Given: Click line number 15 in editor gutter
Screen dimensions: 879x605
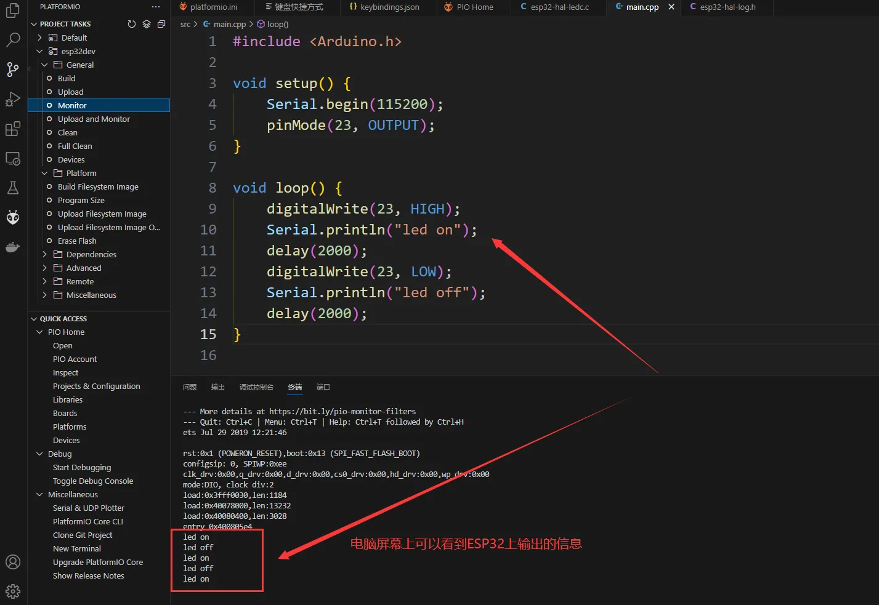Looking at the screenshot, I should pyautogui.click(x=208, y=334).
